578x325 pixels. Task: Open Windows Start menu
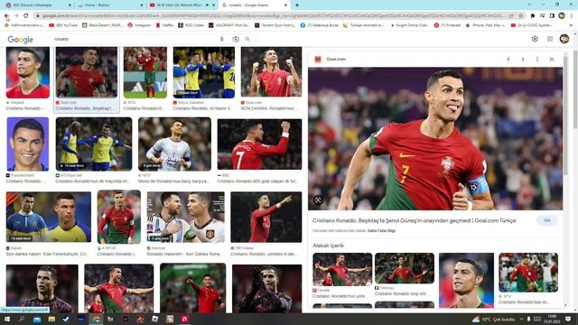point(7,319)
